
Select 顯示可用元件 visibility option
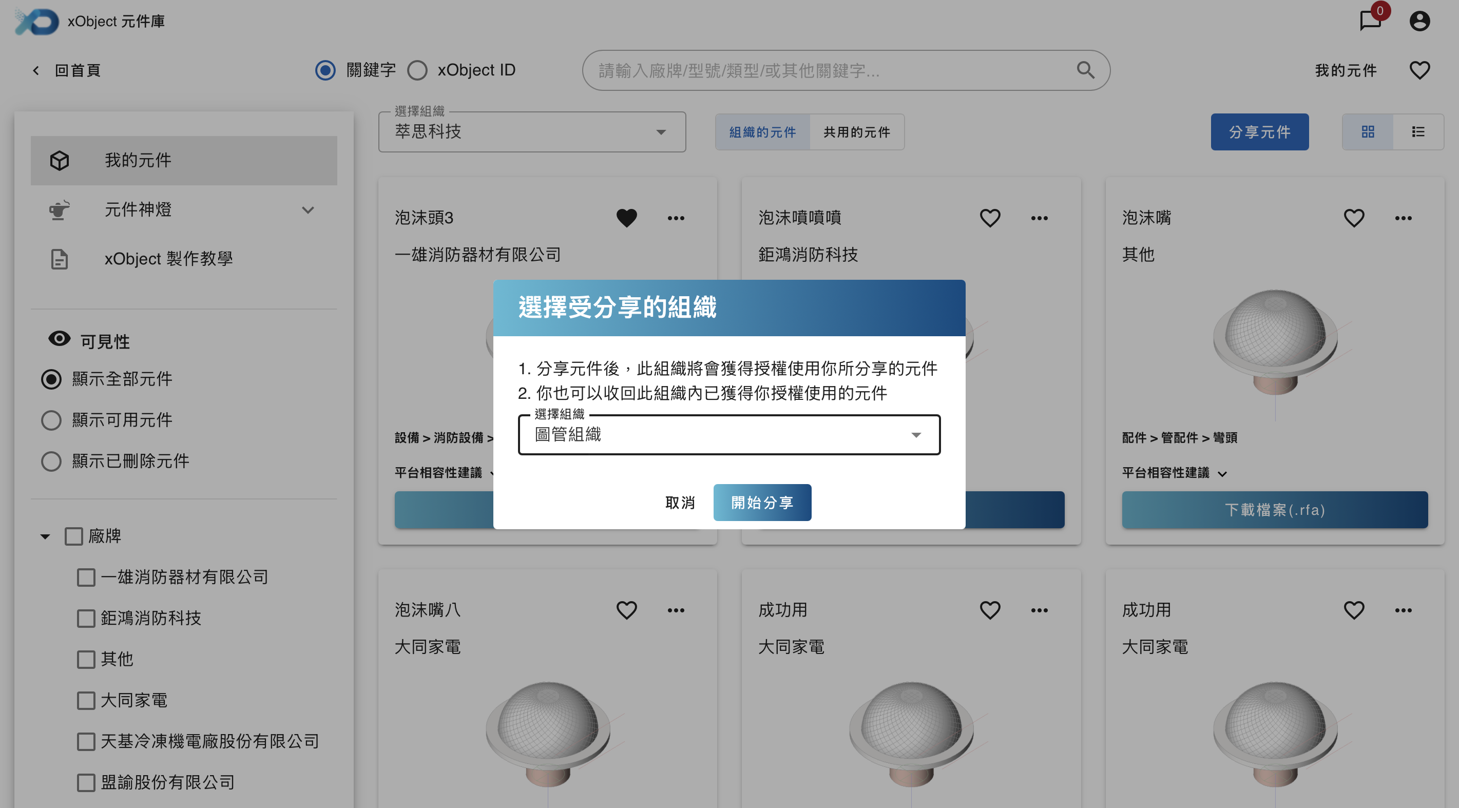[51, 420]
